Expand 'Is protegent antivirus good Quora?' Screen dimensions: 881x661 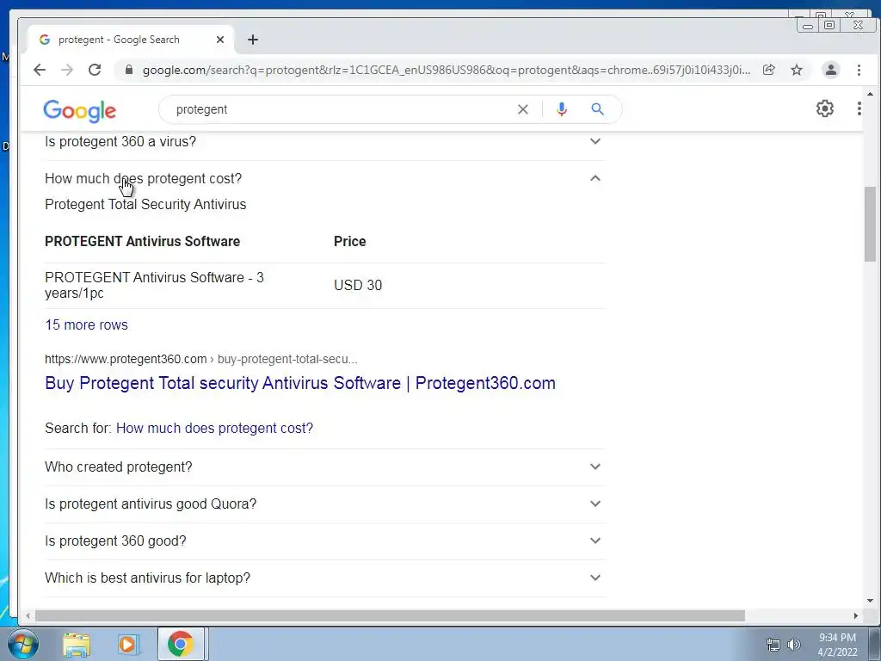(x=324, y=504)
